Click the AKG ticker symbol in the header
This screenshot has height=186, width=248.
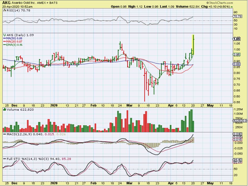pyautogui.click(x=6, y=3)
